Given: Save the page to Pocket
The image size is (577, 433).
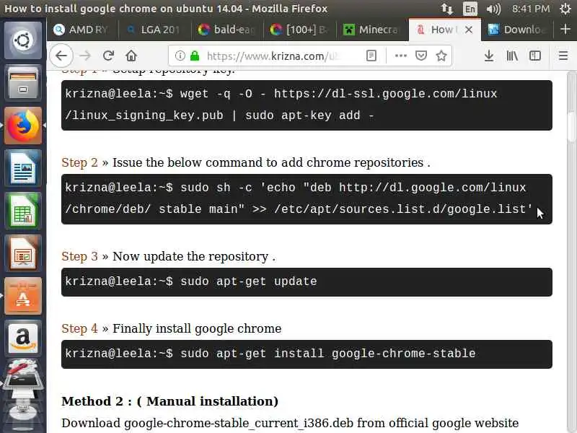Looking at the screenshot, I should pos(421,56).
